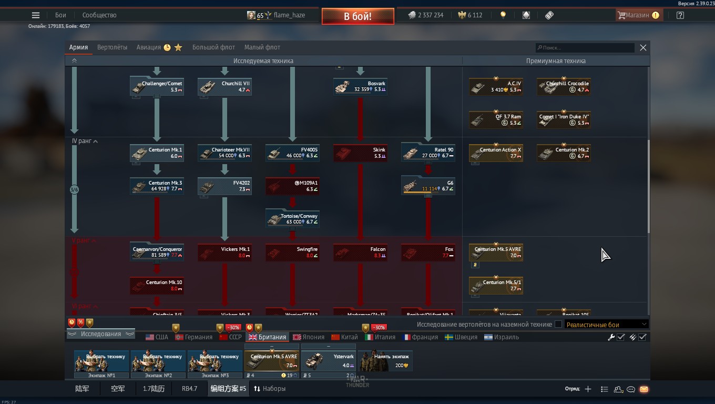Viewport: 715px width, 404px height.
Task: Click the player profile avatar icon
Action: click(251, 15)
